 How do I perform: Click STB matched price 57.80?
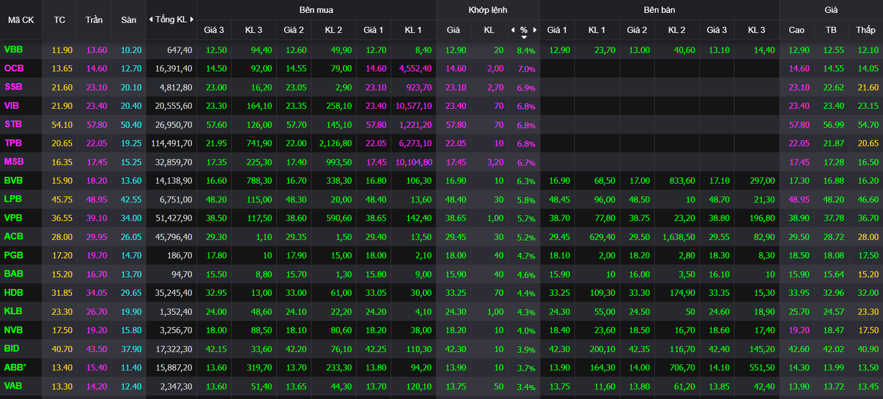click(455, 125)
